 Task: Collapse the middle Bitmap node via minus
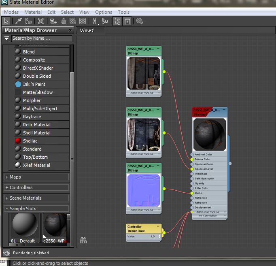158,109
